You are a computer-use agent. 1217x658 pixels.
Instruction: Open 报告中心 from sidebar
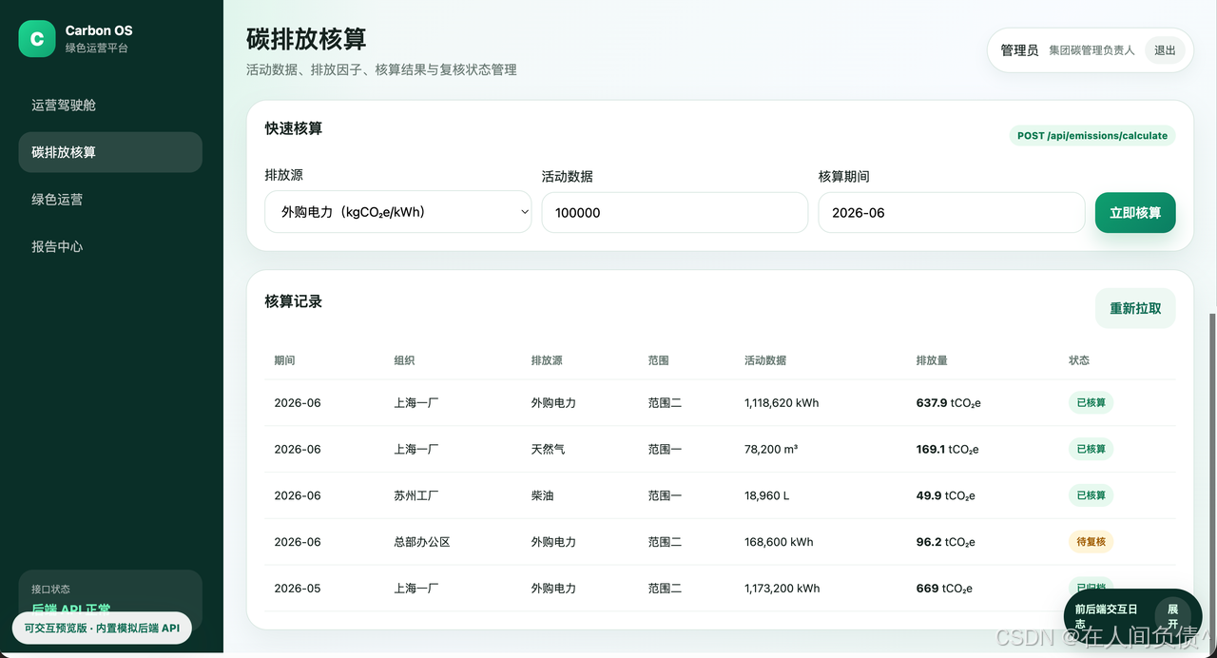click(110, 246)
